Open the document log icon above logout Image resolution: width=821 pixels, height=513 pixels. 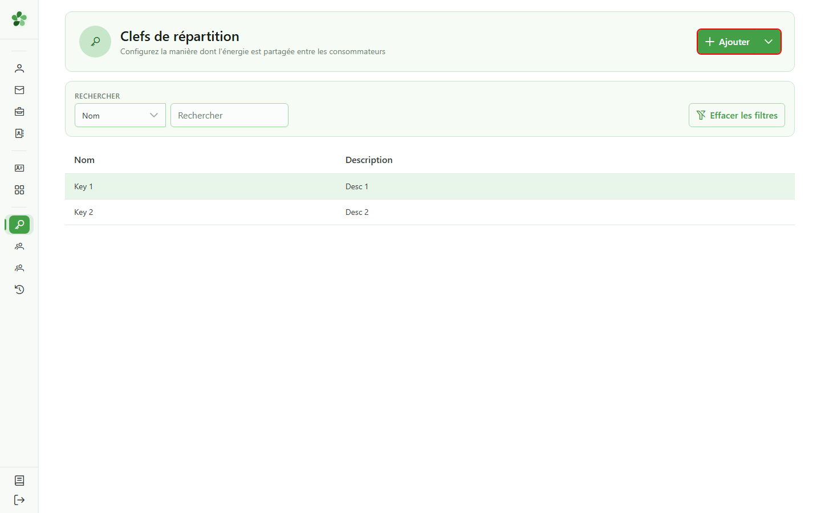(19, 481)
